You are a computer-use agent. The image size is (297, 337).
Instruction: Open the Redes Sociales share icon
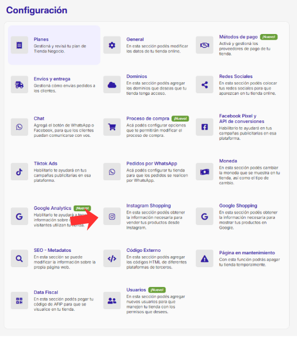coord(204,85)
